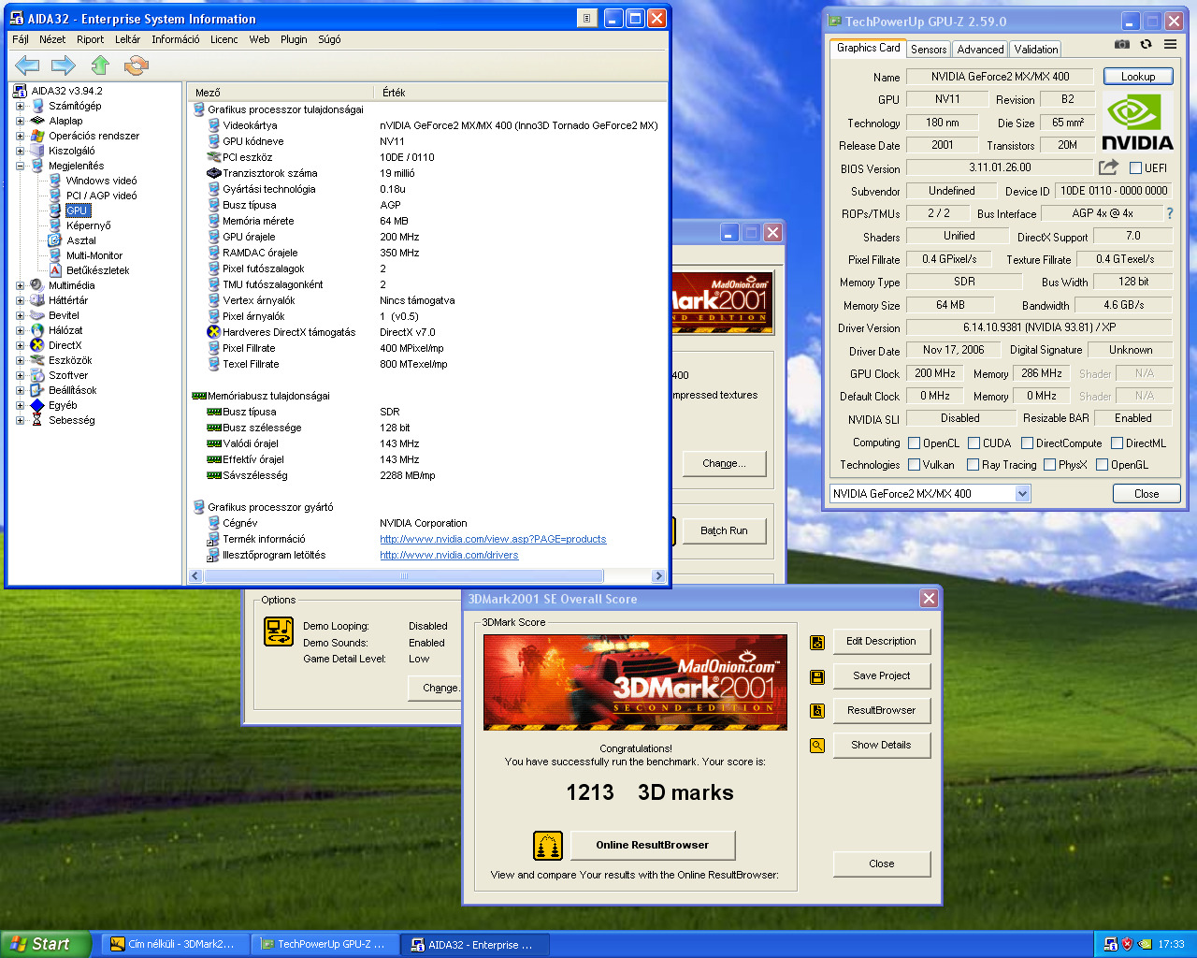The image size is (1197, 958).
Task: Toggle the UEFI checkbox
Action: tap(1135, 168)
